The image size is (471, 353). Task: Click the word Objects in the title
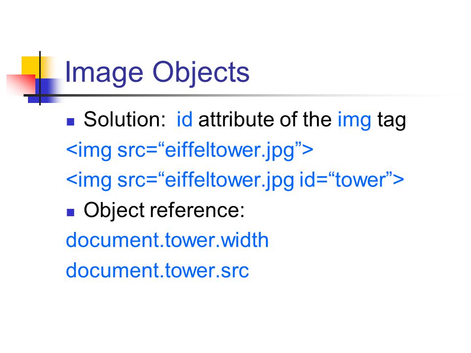[x=201, y=73]
